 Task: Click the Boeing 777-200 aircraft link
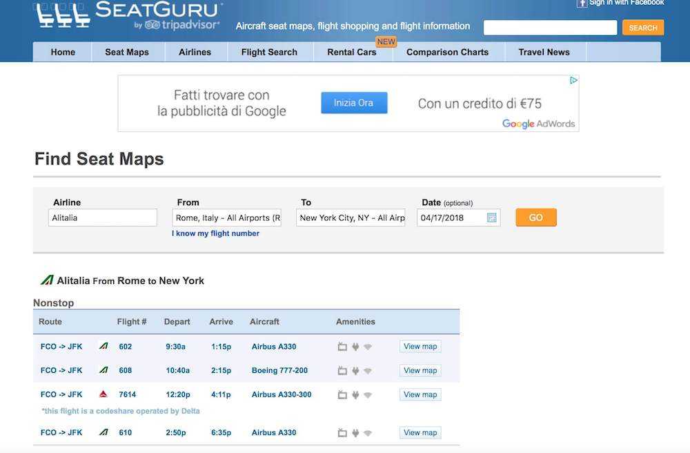(279, 370)
